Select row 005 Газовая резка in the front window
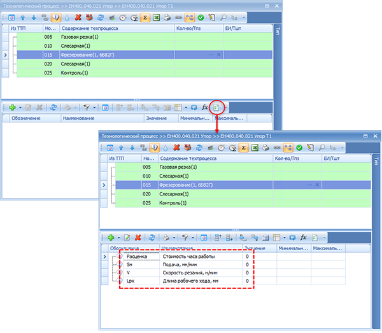Viewport: 382px width, 333px height. point(243,167)
